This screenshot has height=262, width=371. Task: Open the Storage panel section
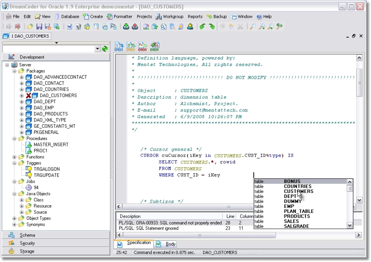(56, 251)
